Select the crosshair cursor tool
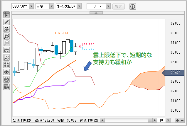 tap(6, 15)
